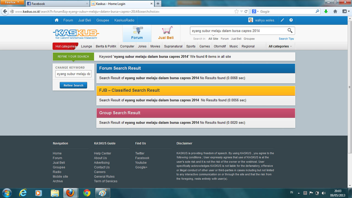Click the Refine Search button
Screen dimensions: 352x198
tap(73, 85)
